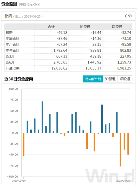Image resolution: width=137 pixels, height=185 pixels.
Task: Click the value 227.95
Action: tap(126, 56)
